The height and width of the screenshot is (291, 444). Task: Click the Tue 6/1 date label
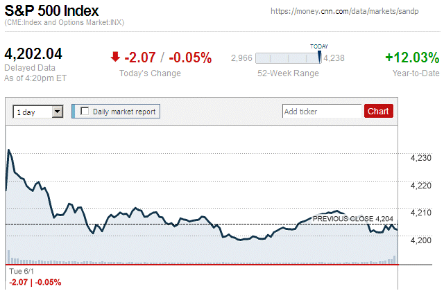point(22,271)
